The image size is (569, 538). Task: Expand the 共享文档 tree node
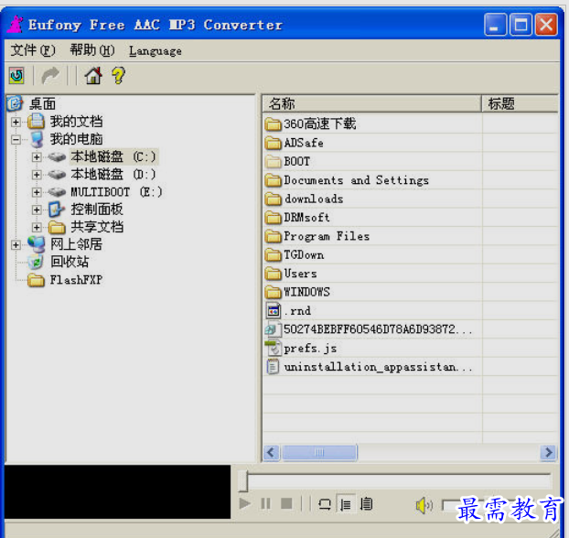point(37,227)
